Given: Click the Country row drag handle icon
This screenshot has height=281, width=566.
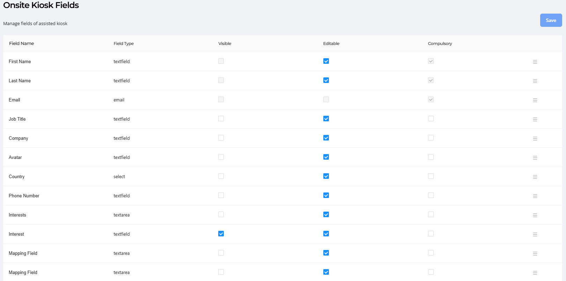Looking at the screenshot, I should click(x=535, y=177).
